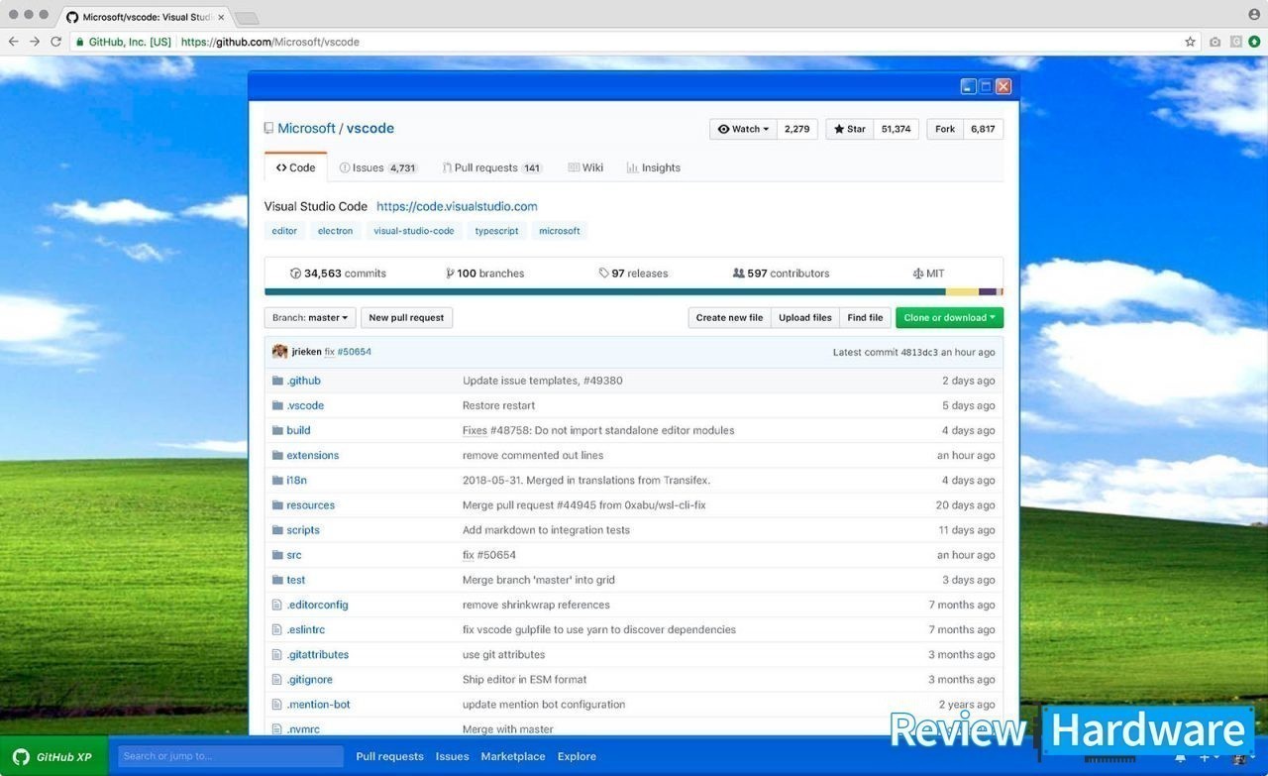
Task: Click the browser address bar
Action: click(634, 42)
